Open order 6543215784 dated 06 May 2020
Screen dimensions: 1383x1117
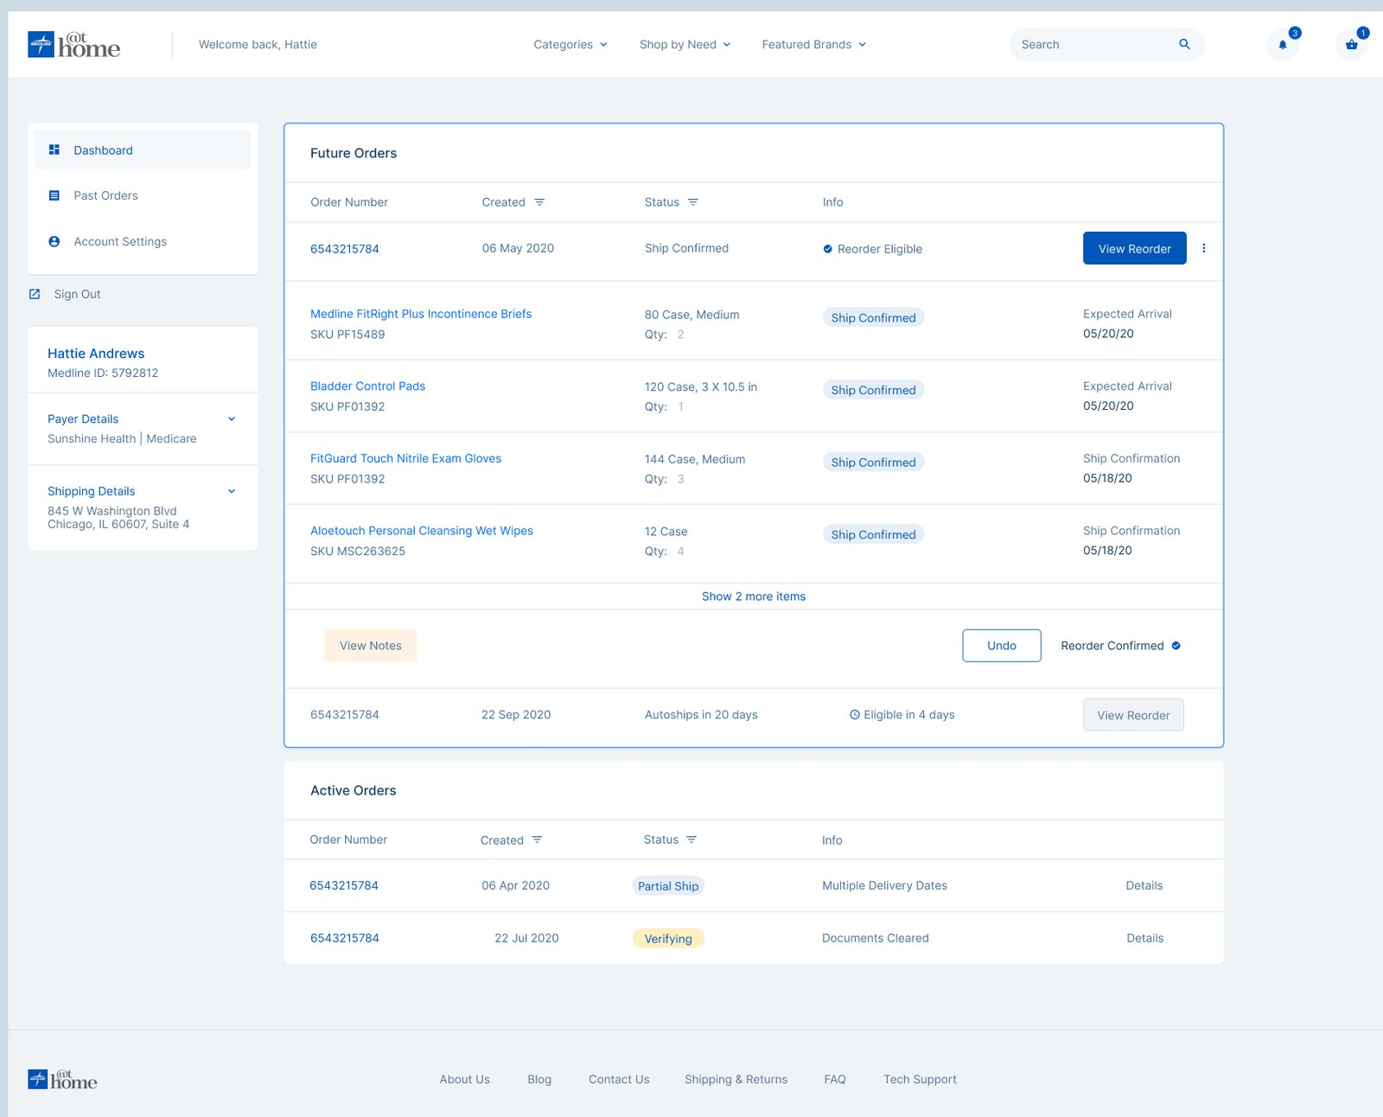tap(345, 249)
